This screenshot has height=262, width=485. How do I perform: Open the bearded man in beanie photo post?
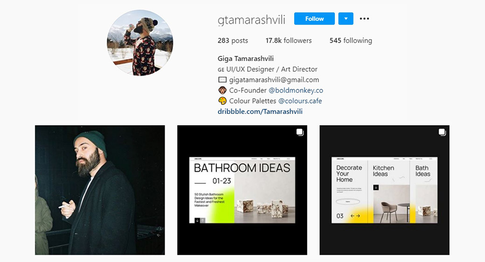coord(100,190)
